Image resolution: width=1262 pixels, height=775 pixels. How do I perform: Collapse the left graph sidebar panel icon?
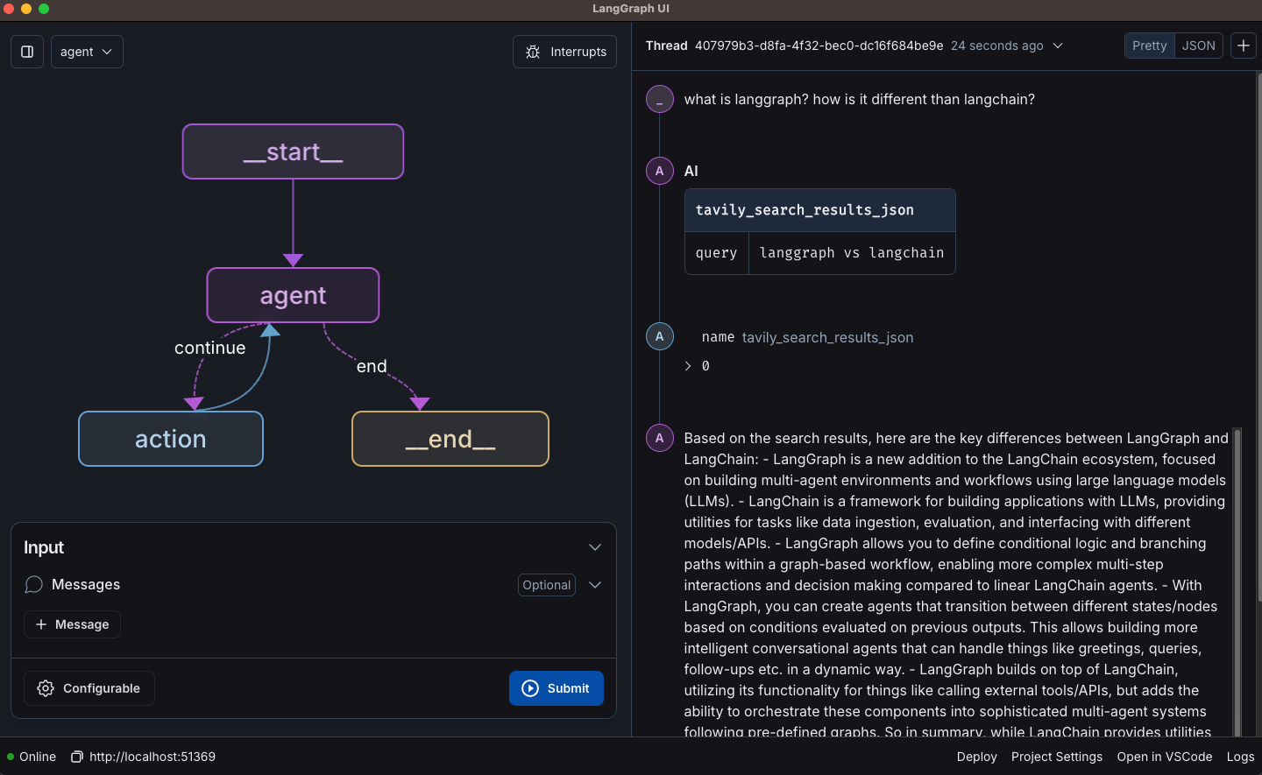pos(26,51)
